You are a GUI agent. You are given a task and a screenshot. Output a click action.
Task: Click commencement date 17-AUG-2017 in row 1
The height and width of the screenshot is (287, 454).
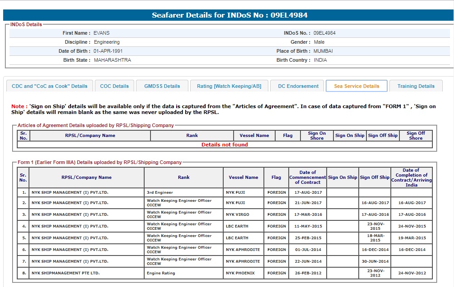click(x=308, y=192)
